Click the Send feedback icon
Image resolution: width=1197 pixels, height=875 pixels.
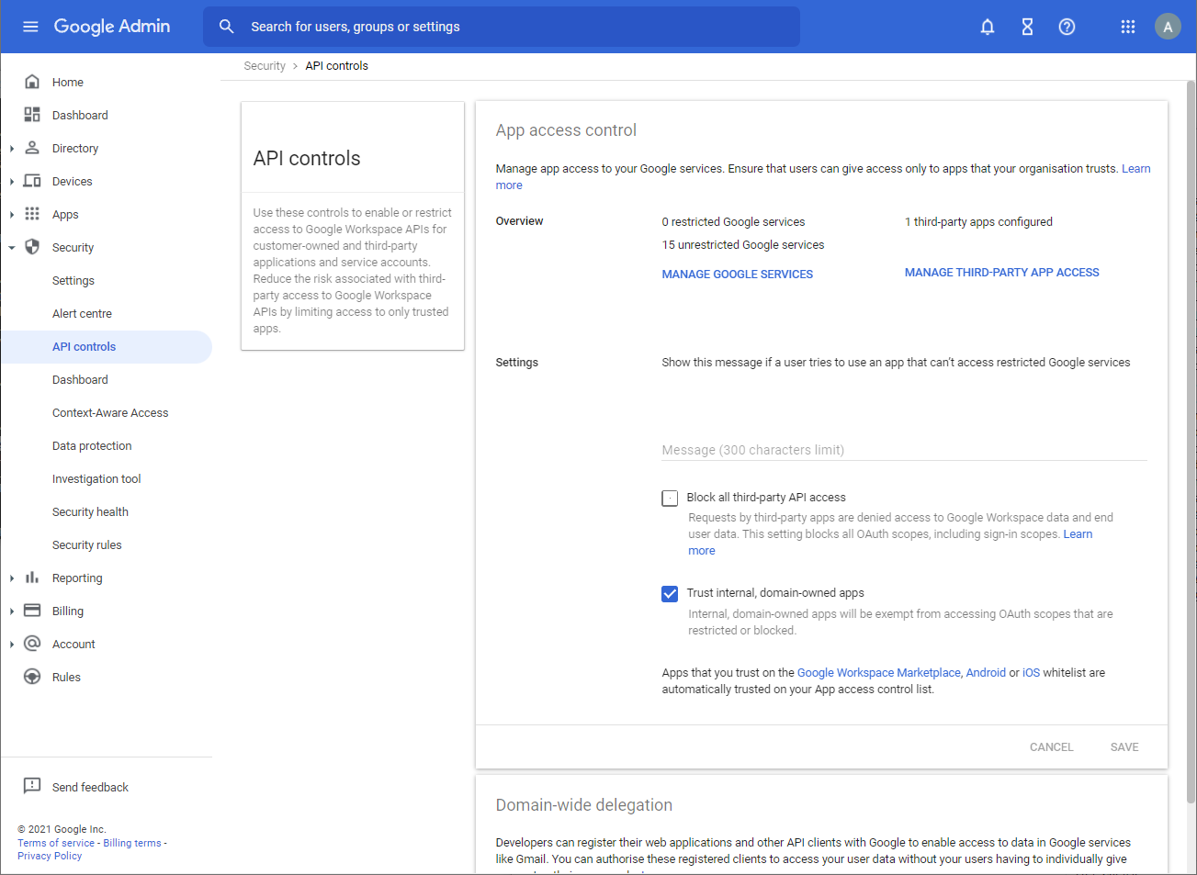(32, 786)
